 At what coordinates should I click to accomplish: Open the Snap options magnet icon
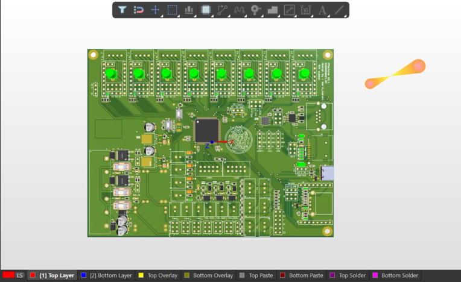[138, 10]
